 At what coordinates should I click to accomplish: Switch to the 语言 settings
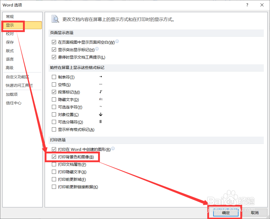coord(10,59)
